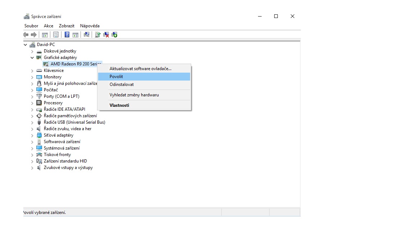Open the Nápověda menu
Viewport: 414px width, 233px height.
tap(90, 26)
